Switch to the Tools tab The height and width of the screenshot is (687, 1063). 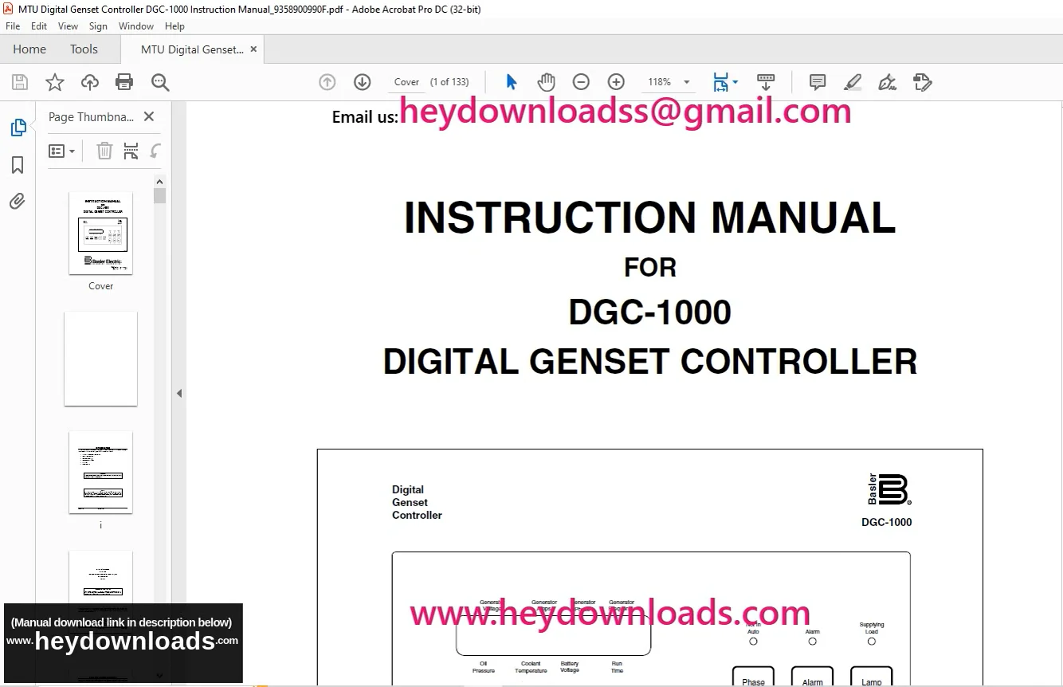point(84,49)
